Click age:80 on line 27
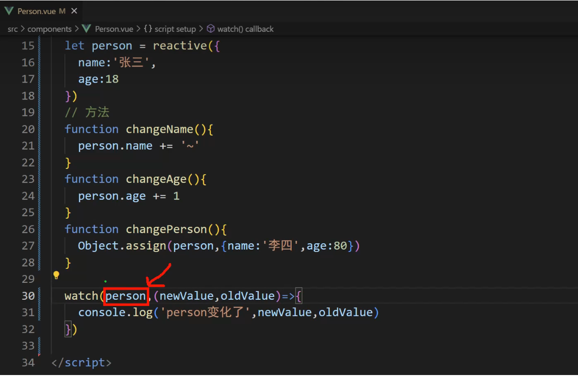 point(327,246)
